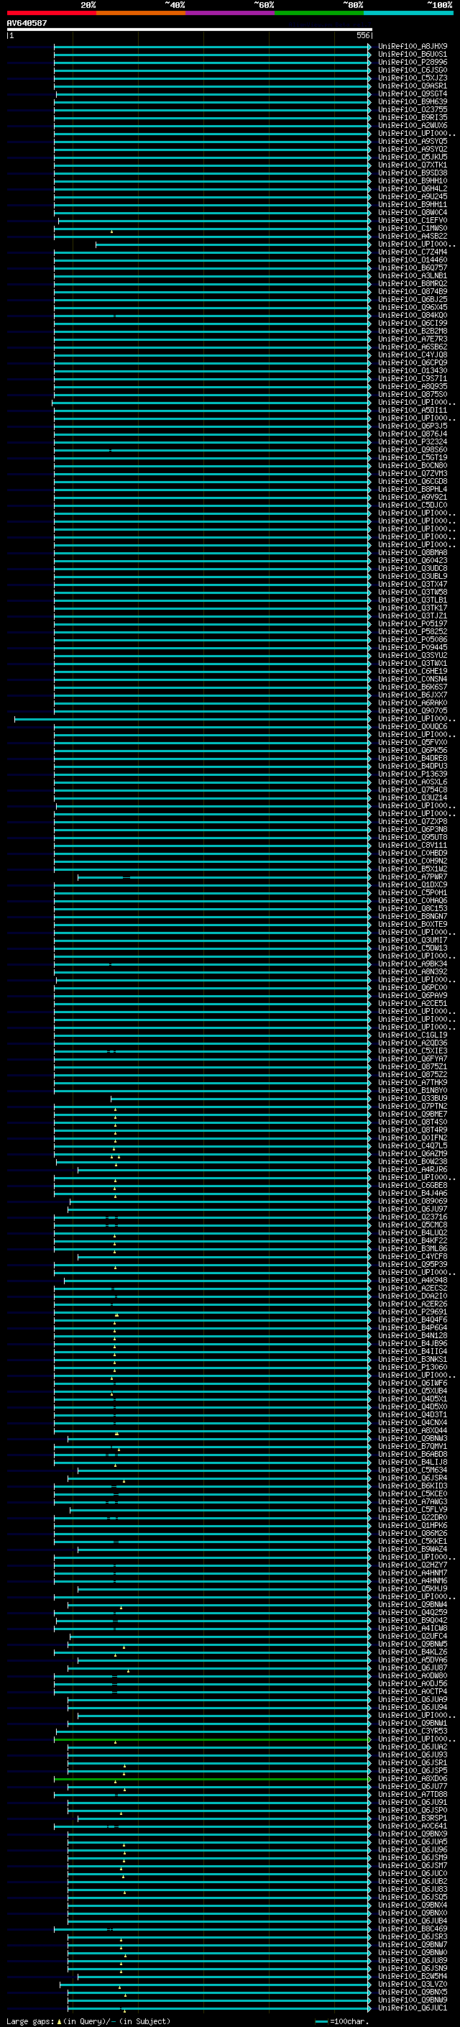The height and width of the screenshot is (2027, 460).
Task: Click the UniRef100_Q1DXC9 label
Action: [x=413, y=884]
